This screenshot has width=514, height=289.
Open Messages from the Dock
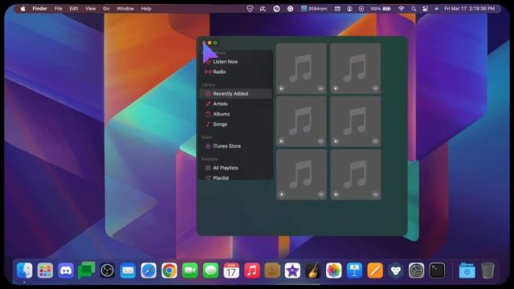(210, 271)
